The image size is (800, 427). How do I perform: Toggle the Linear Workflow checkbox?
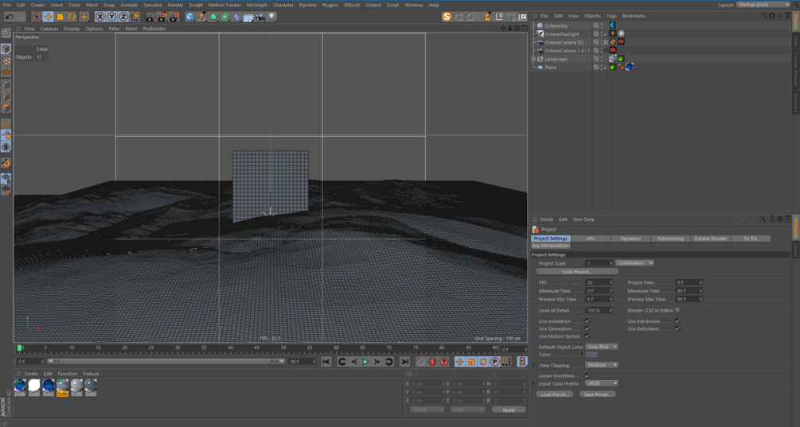[x=587, y=375]
